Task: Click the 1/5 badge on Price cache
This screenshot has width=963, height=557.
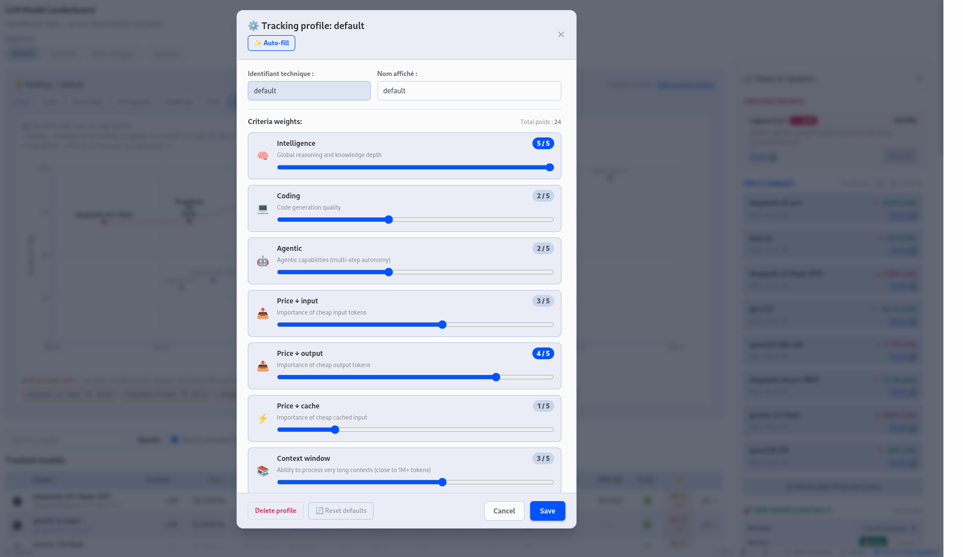Action: [544, 406]
